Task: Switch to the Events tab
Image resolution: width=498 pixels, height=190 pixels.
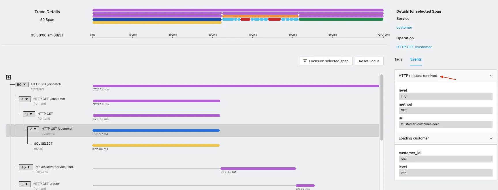Action: point(416,59)
